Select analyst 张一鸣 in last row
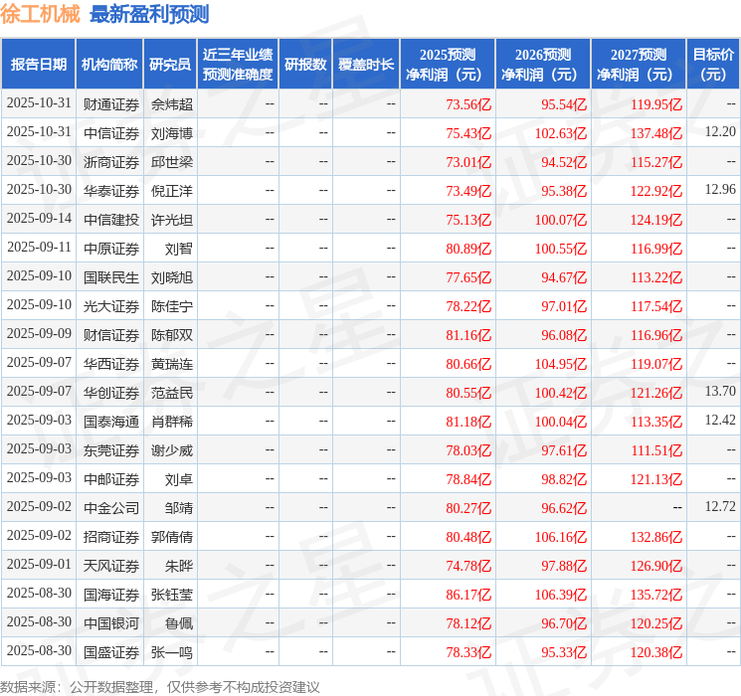 tap(171, 652)
